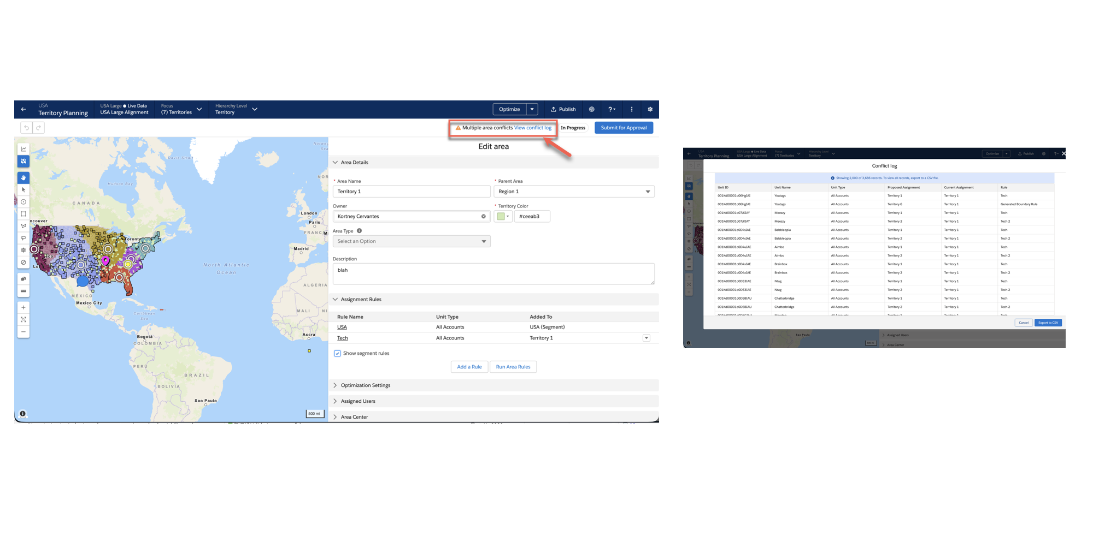Select the hand pan tool

point(23,177)
